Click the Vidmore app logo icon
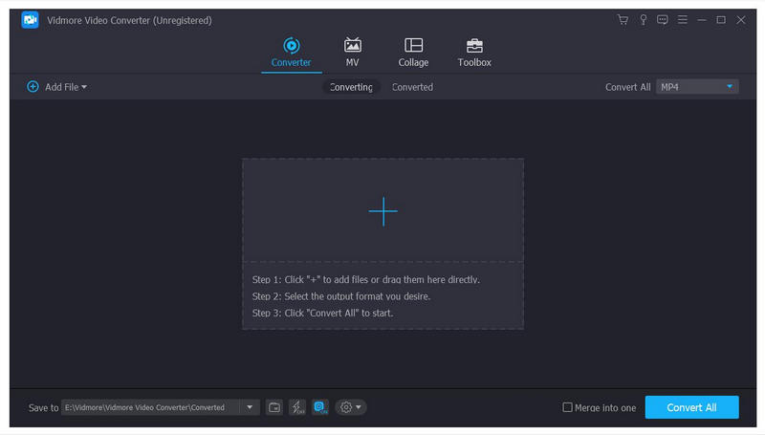The image size is (765, 435). point(30,20)
